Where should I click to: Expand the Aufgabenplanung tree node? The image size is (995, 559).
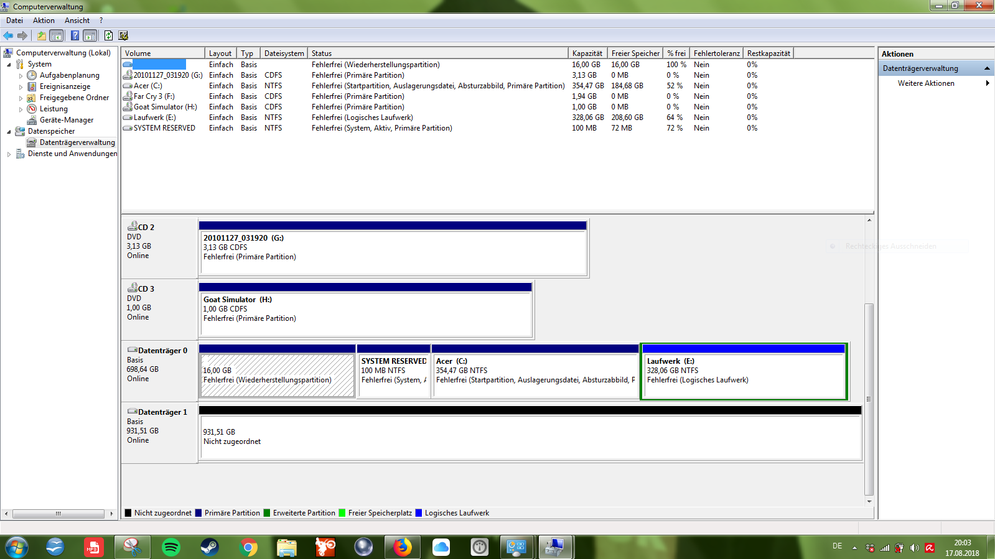click(21, 76)
